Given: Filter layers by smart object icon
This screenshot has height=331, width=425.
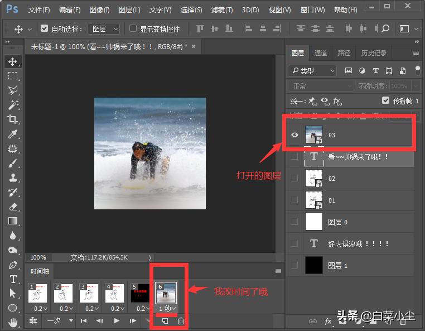Looking at the screenshot, I should (403, 71).
